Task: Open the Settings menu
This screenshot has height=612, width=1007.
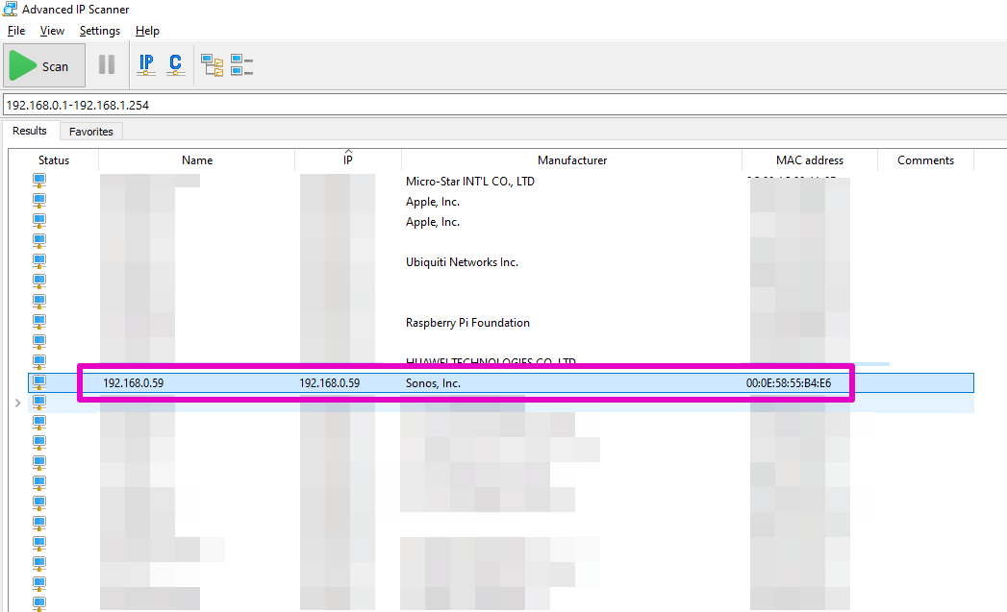Action: [100, 31]
